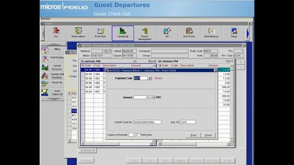The width and height of the screenshot is (294, 165).
Task: Click the blue right arrow on the toolbar
Action: click(x=248, y=33)
